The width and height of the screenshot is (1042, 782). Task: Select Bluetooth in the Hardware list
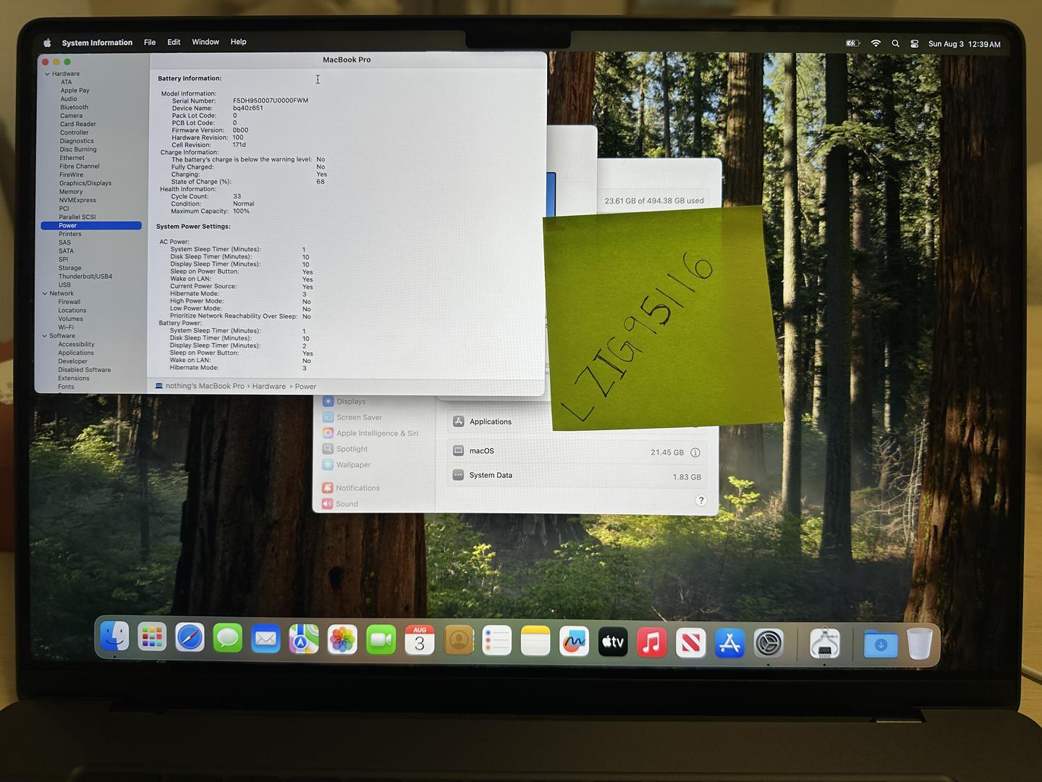click(x=74, y=107)
